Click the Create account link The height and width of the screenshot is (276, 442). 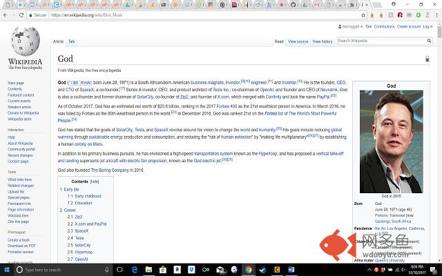(409, 26)
